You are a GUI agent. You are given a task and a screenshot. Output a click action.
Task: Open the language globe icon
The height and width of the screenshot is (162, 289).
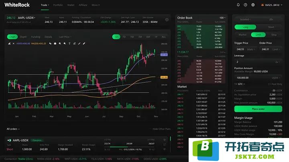[253, 5]
